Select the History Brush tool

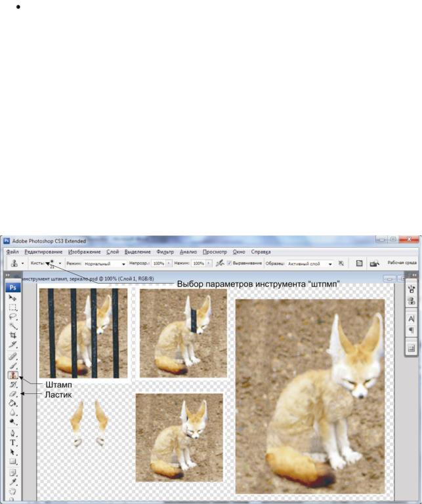pos(12,385)
